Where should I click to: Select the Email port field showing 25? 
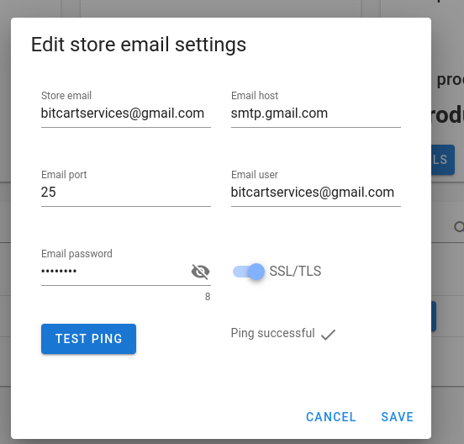126,193
